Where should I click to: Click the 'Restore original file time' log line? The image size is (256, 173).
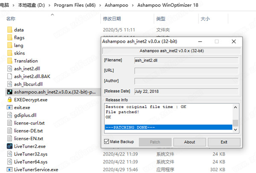click(x=146, y=107)
